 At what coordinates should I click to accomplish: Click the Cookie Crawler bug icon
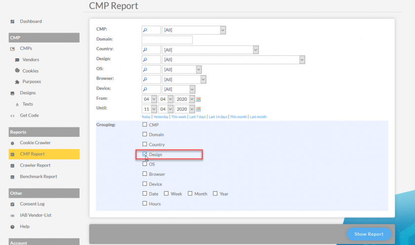pos(12,143)
